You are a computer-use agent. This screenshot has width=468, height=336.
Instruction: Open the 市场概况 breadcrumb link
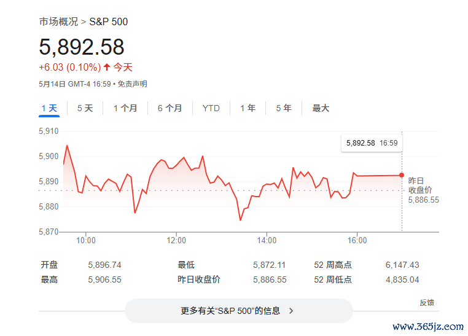click(58, 21)
